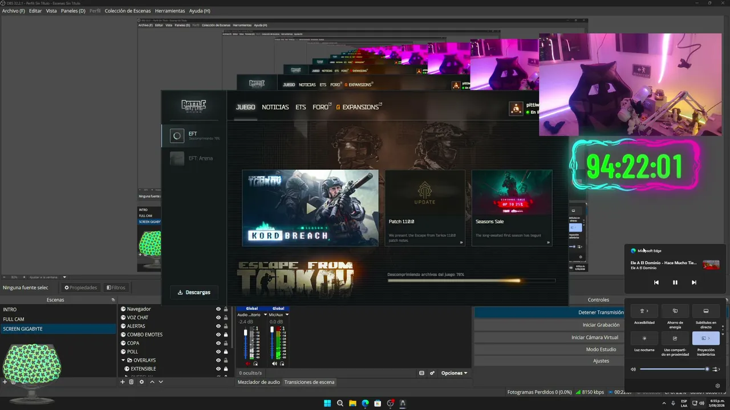
Task: Skip to next track in media flyout
Action: coord(694,282)
